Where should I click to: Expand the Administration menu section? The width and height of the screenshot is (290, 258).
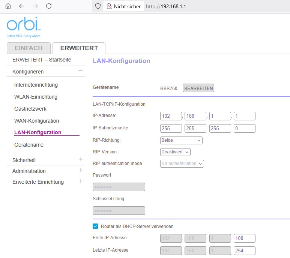(80, 171)
